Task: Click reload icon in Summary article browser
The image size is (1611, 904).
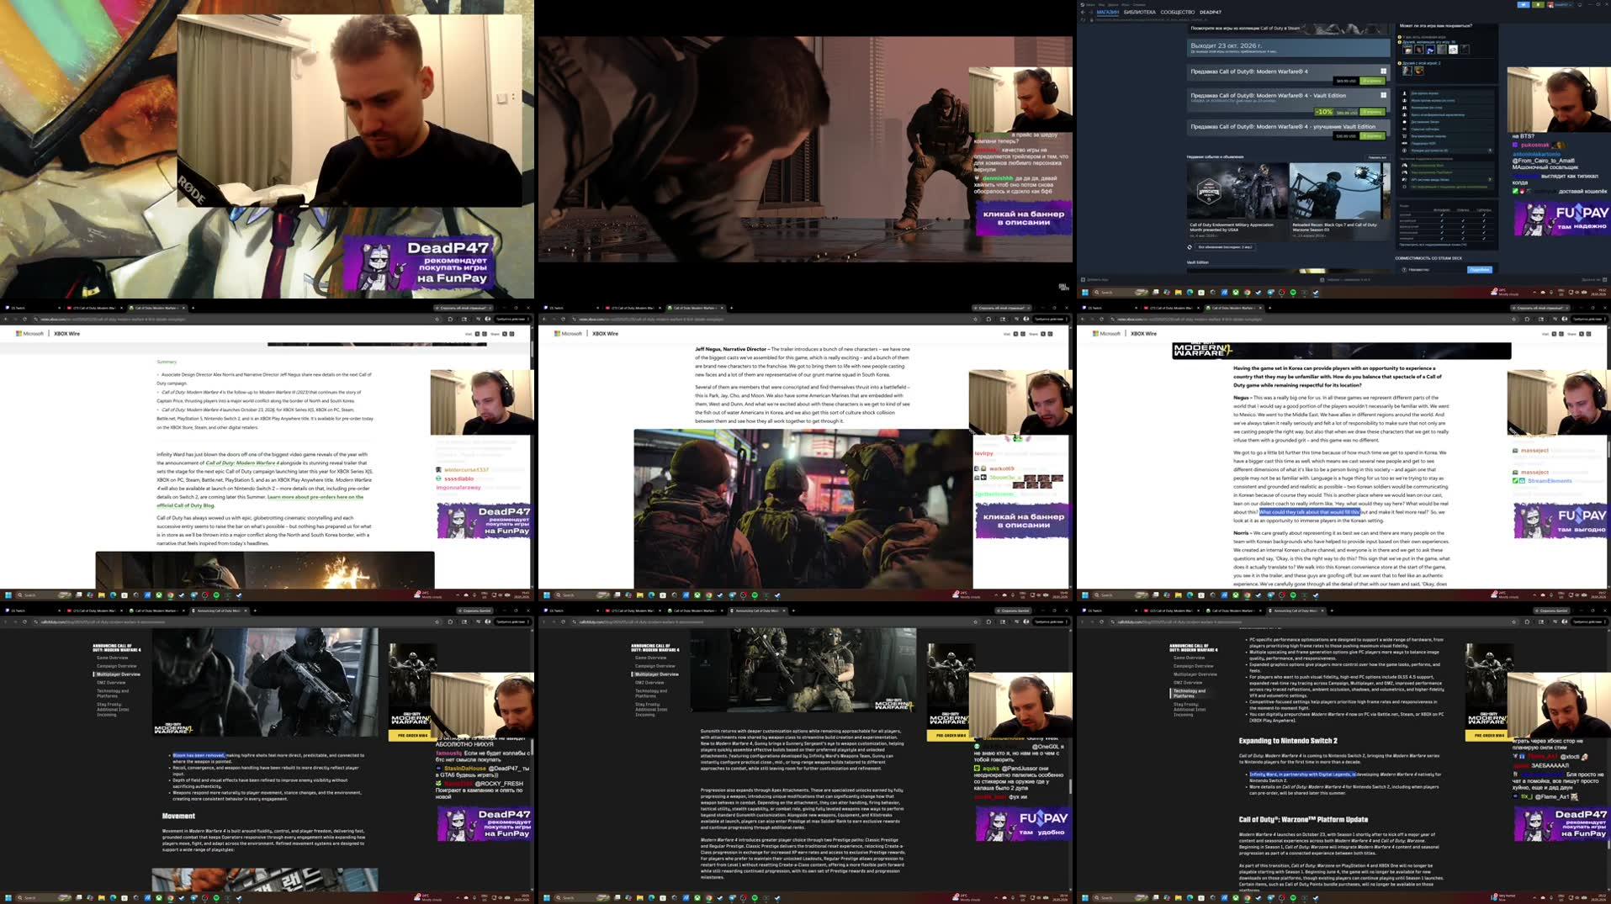Action: click(x=24, y=319)
